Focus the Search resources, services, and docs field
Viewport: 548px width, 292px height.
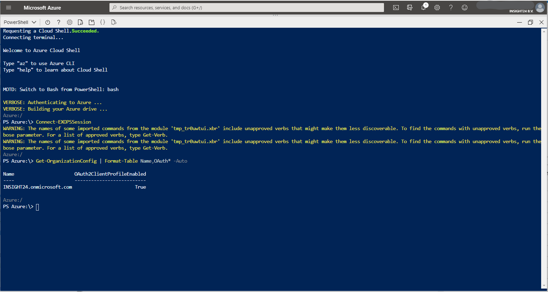(247, 8)
